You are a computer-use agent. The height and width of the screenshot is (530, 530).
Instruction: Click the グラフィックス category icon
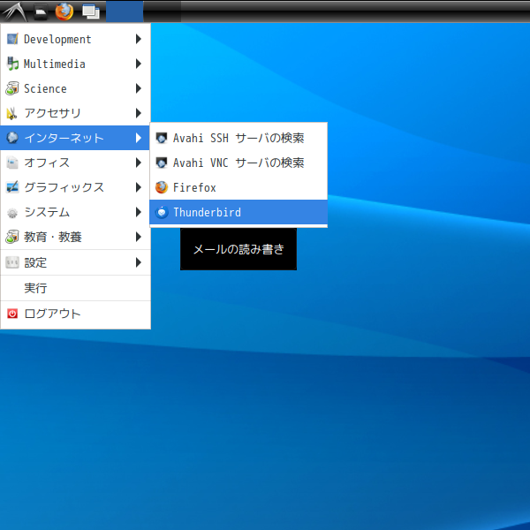click(x=12, y=187)
